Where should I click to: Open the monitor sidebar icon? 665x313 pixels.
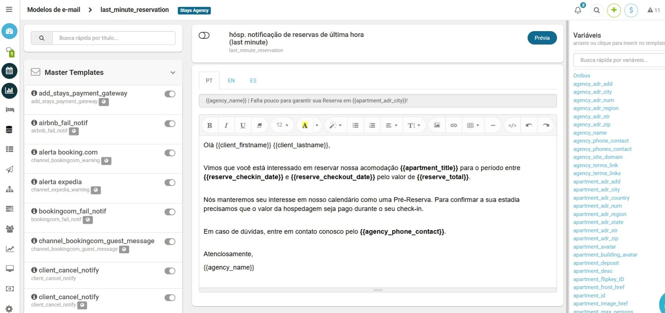(x=10, y=268)
